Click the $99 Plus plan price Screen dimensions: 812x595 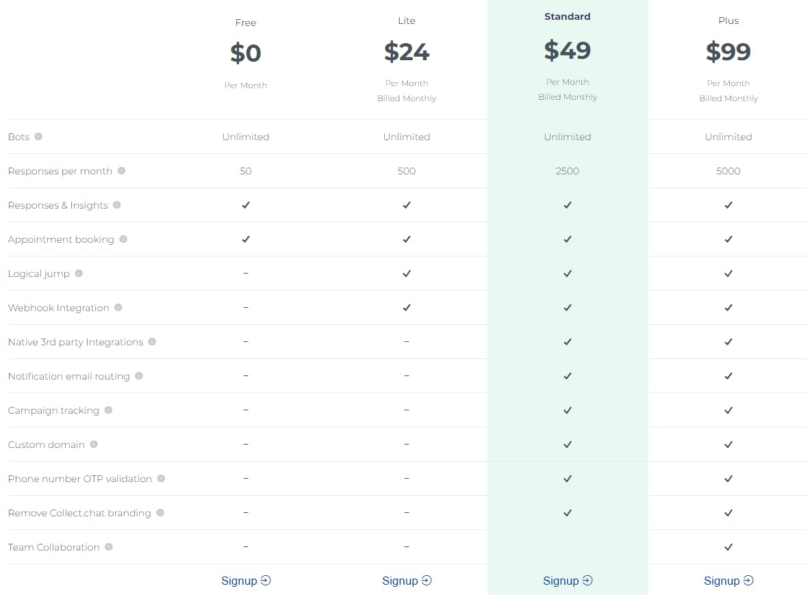click(x=728, y=51)
